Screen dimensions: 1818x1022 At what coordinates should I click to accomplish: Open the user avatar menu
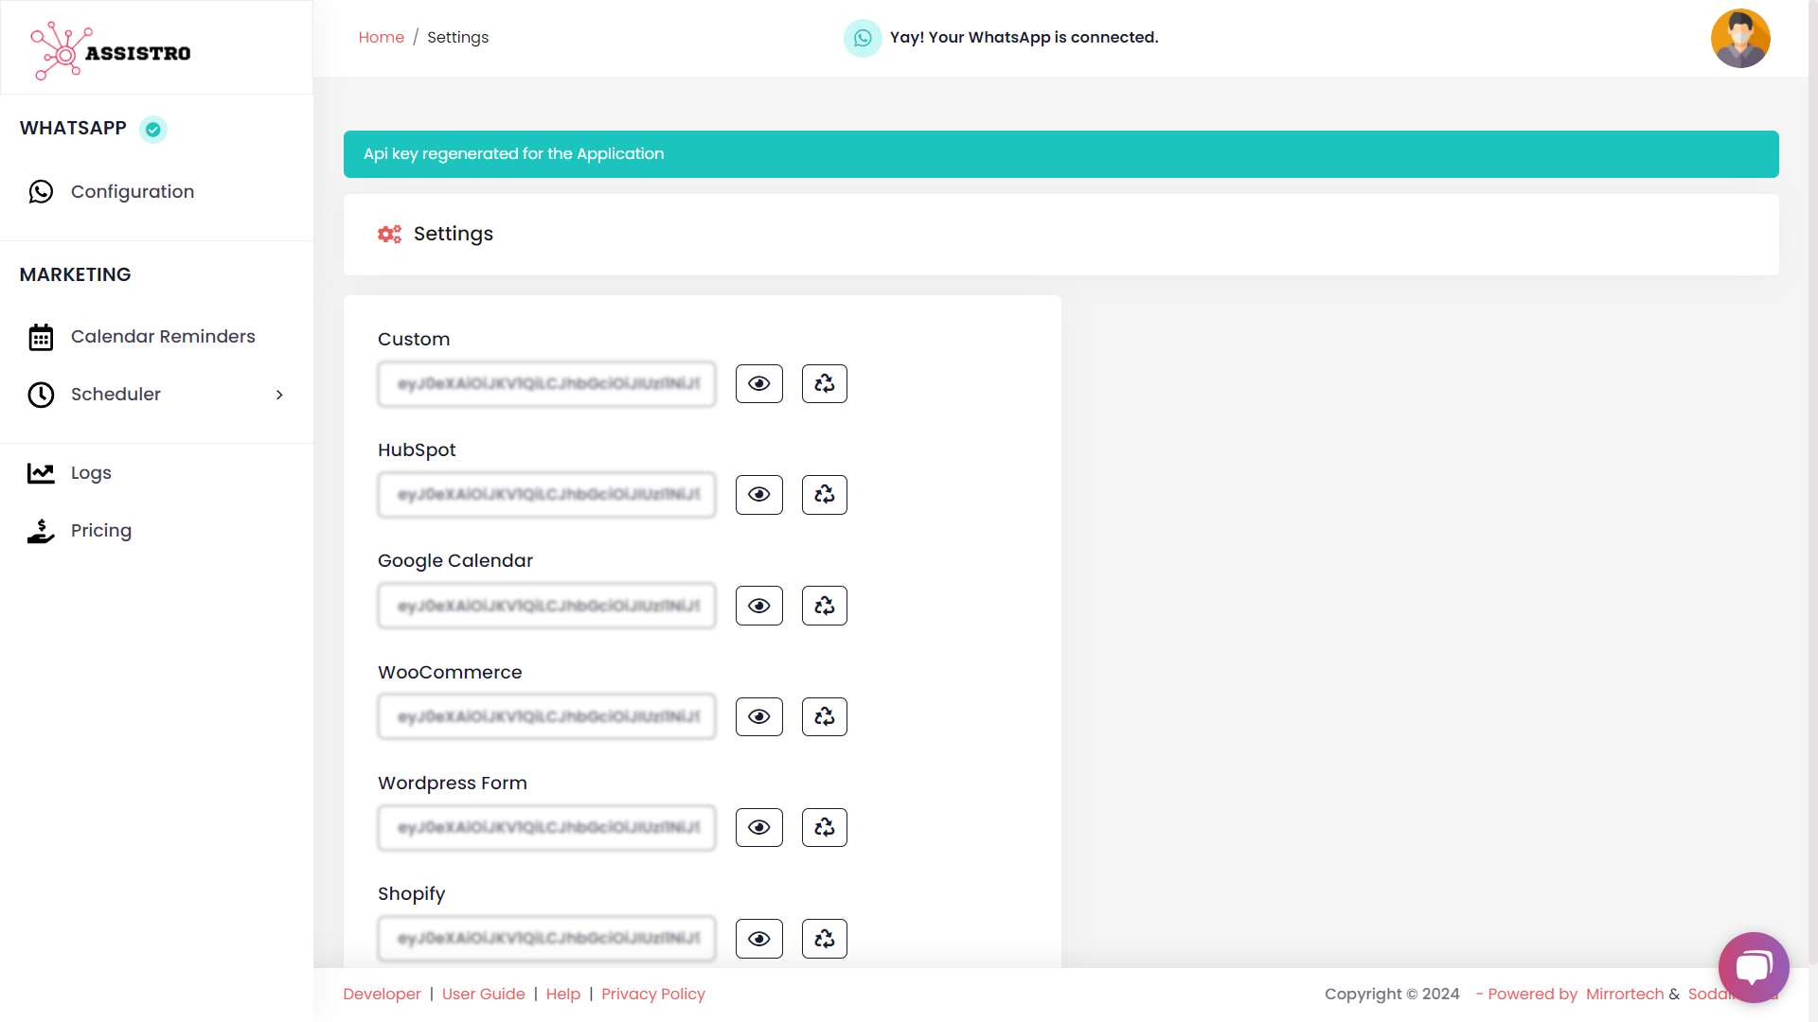(x=1739, y=39)
